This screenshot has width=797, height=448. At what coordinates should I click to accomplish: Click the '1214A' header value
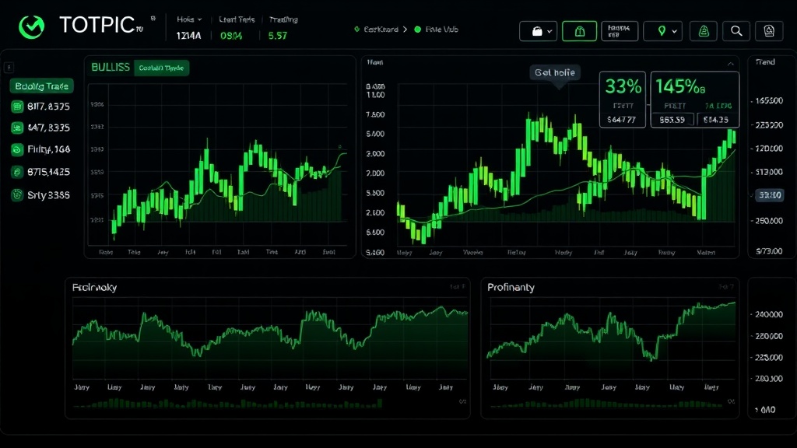tap(188, 36)
